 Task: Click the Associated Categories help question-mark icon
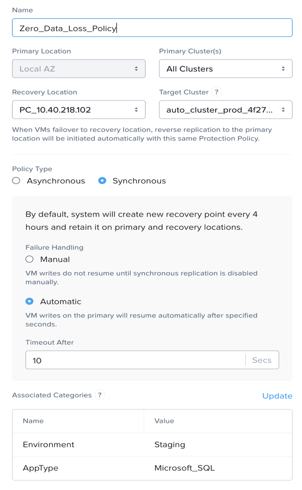(100, 395)
